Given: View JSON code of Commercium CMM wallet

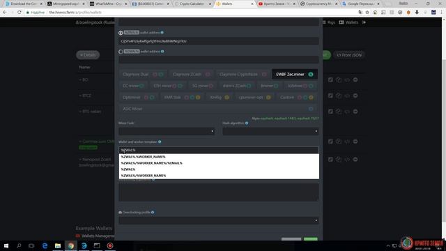Looking at the screenshot, I should [347, 142].
